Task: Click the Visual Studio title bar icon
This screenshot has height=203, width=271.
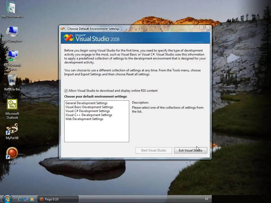Action: [x=63, y=29]
